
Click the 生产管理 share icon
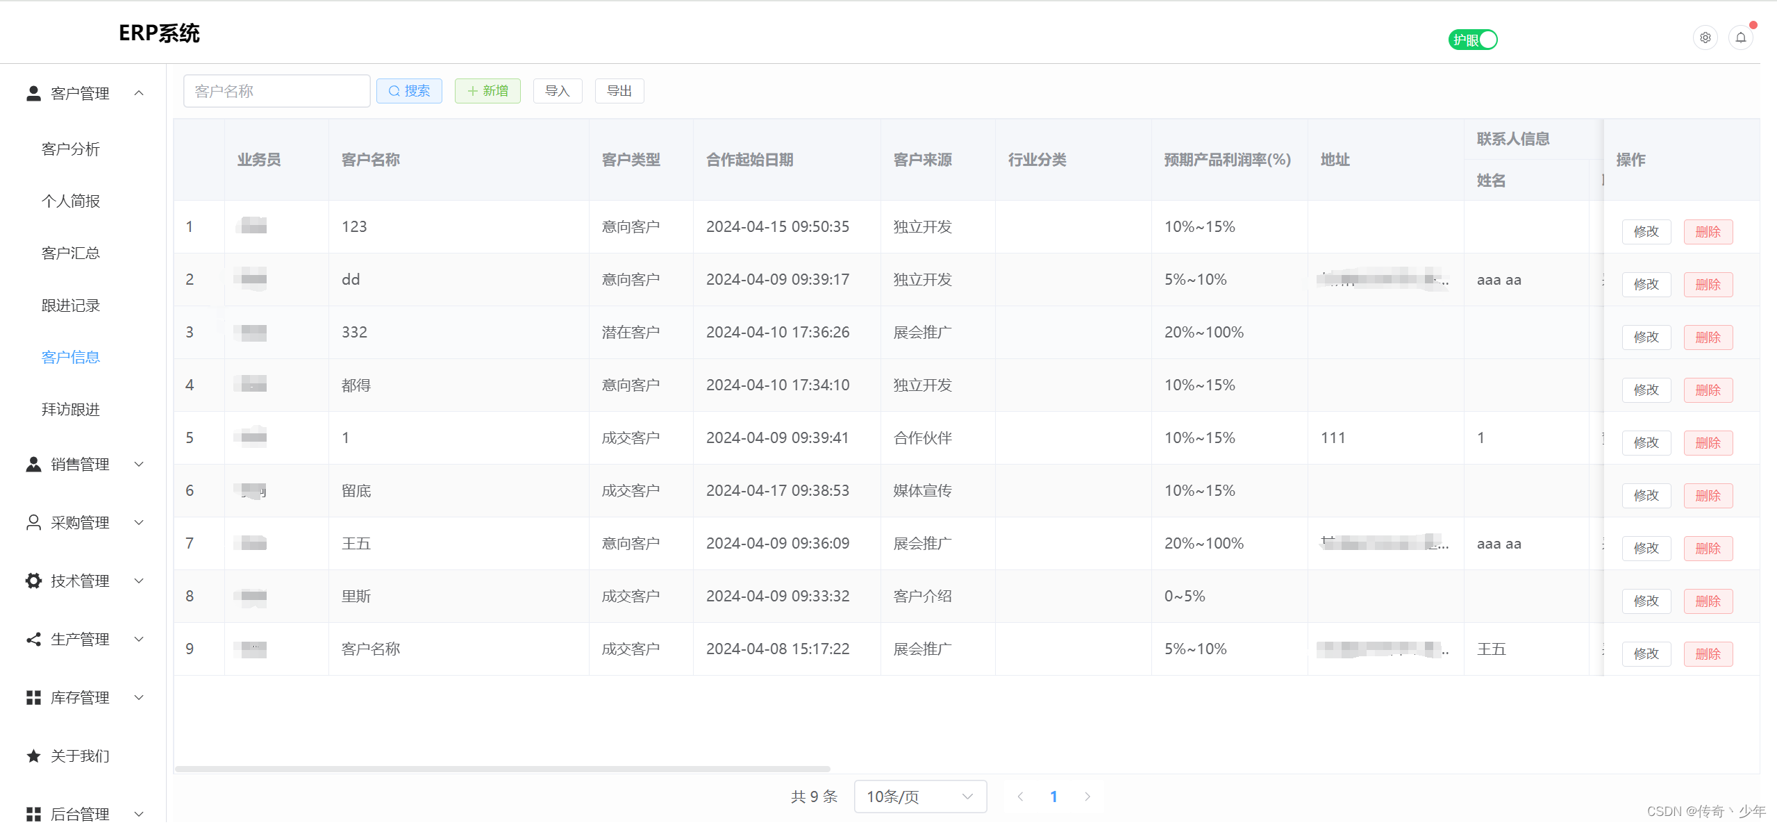pyautogui.click(x=33, y=639)
